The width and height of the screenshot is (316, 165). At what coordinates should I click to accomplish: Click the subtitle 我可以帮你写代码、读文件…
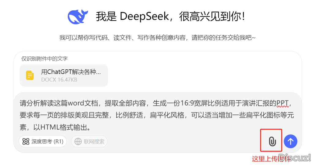click(x=157, y=38)
